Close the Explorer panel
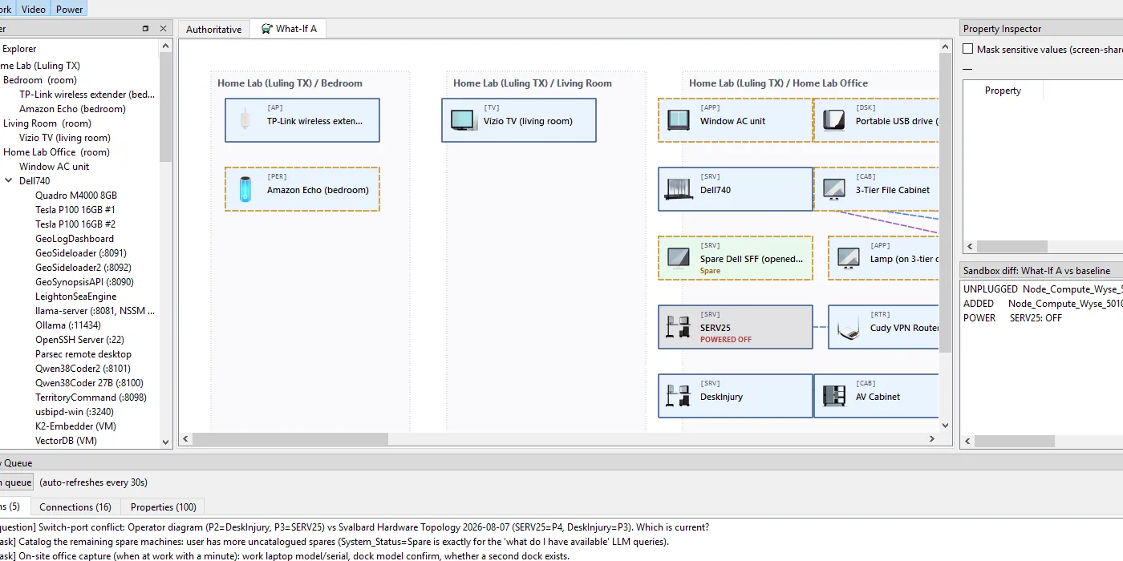Screen dimensions: 1123x561 [x=164, y=28]
